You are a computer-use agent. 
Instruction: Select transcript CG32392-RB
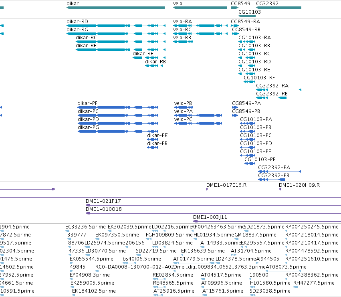pyautogui.click(x=272, y=94)
